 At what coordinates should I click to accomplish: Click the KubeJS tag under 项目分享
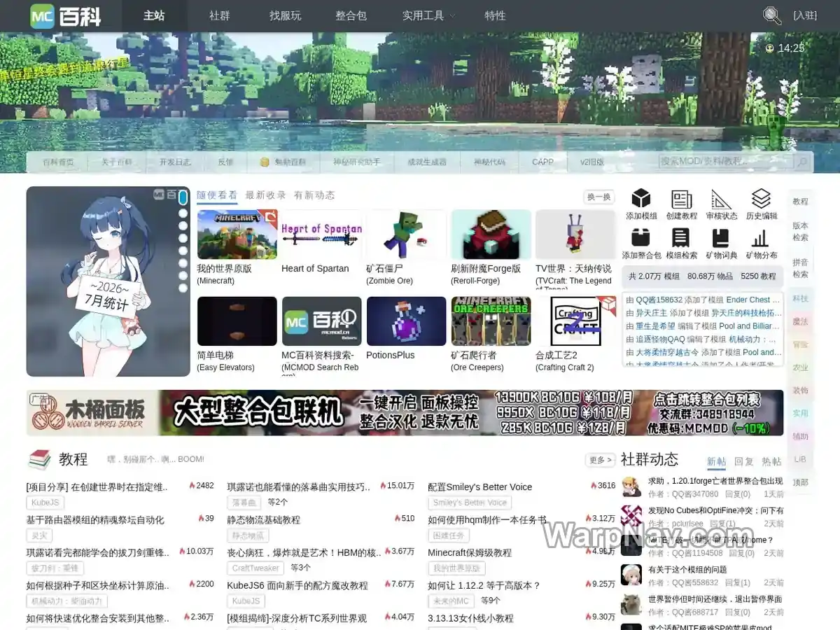(46, 503)
